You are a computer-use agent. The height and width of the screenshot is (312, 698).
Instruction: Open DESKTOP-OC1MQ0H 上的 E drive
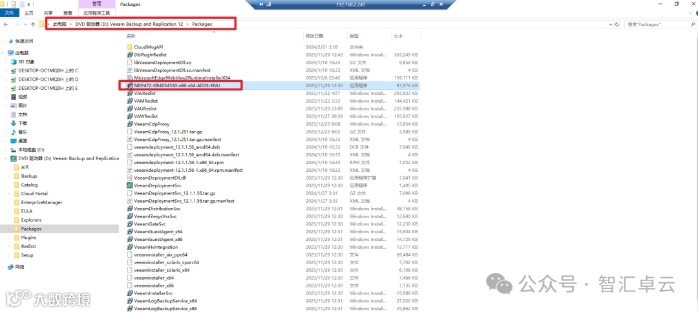(x=48, y=88)
